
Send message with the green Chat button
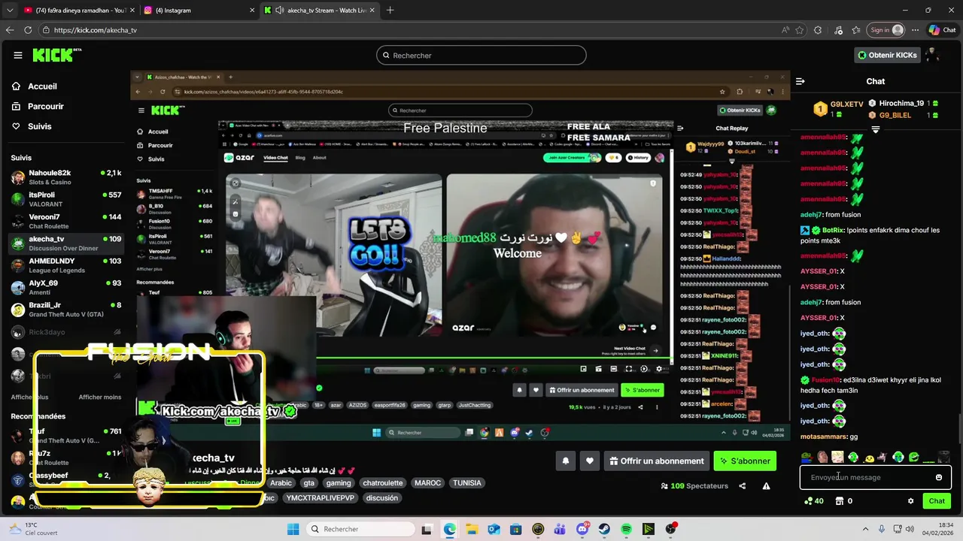tap(937, 501)
